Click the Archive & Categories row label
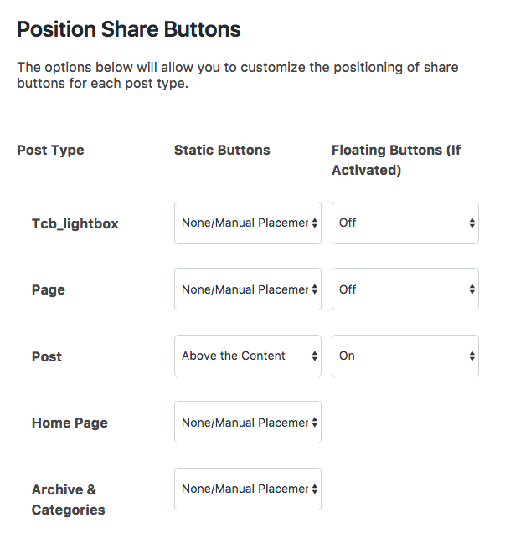 [x=69, y=500]
